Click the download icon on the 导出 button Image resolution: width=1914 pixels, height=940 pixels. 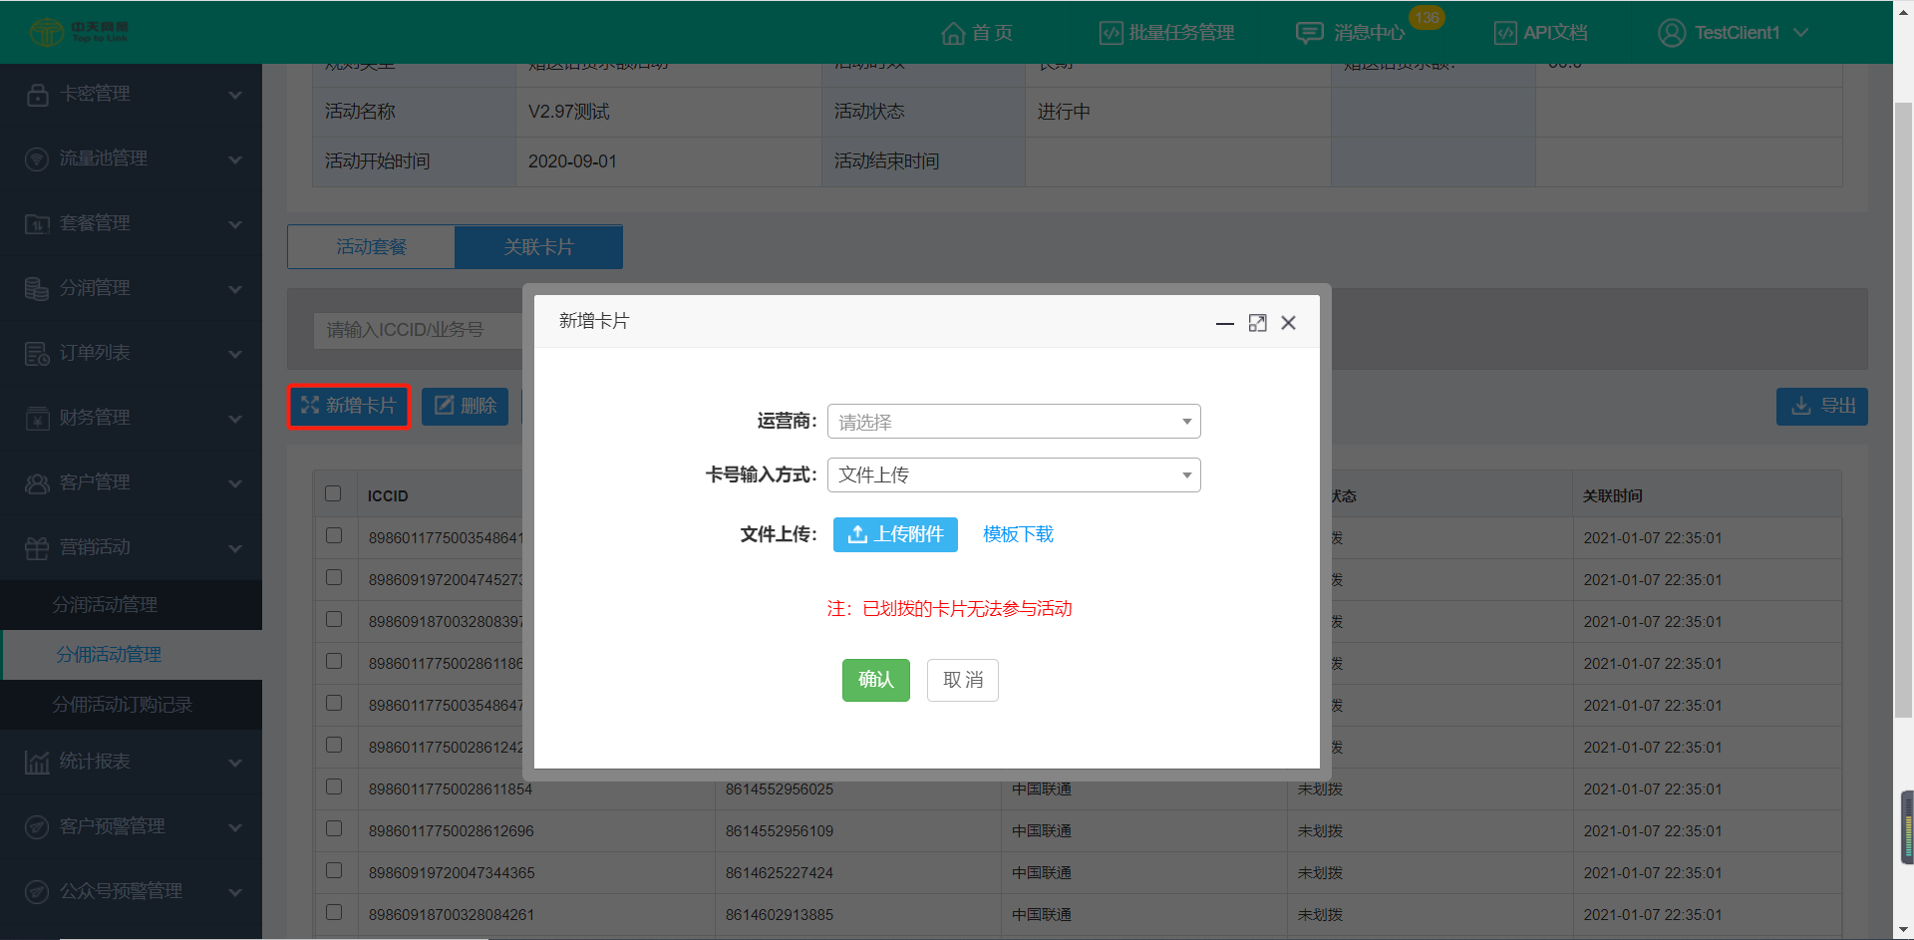[x=1801, y=407]
